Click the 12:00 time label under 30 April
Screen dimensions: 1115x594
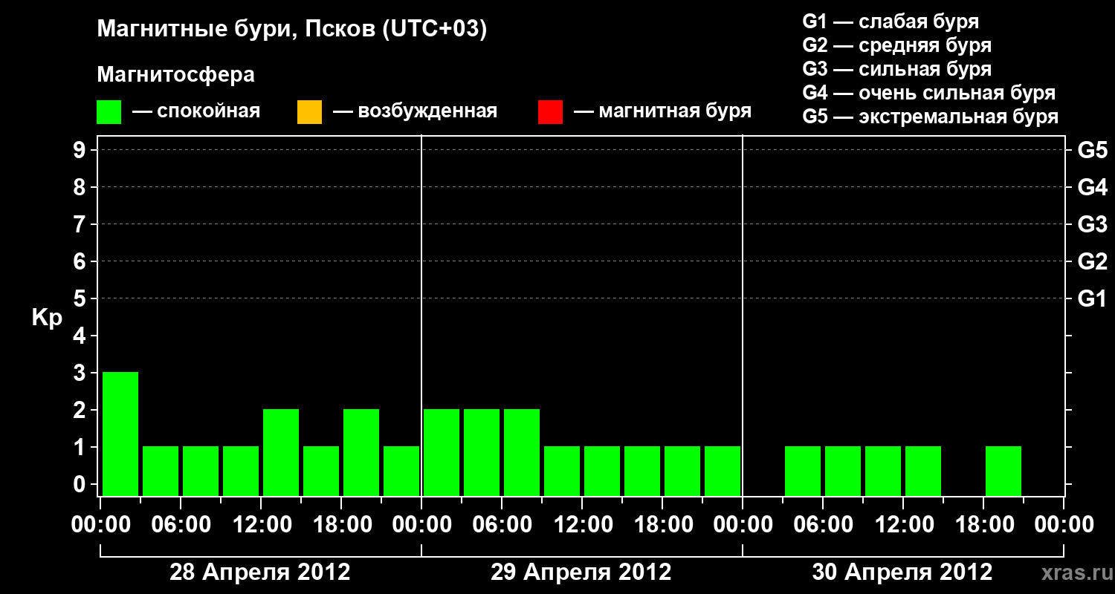click(903, 525)
